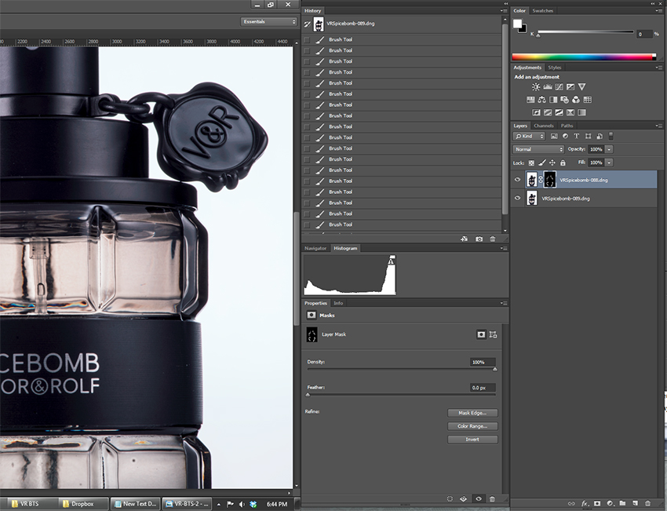Image resolution: width=667 pixels, height=511 pixels.
Task: Open the History panel options menu
Action: pyautogui.click(x=504, y=11)
